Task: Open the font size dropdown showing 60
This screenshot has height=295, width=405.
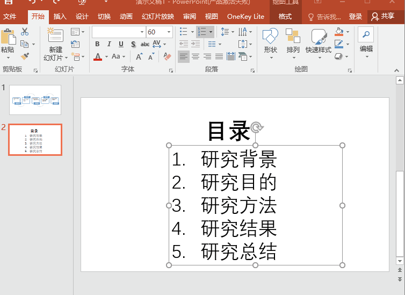Action: click(x=169, y=32)
